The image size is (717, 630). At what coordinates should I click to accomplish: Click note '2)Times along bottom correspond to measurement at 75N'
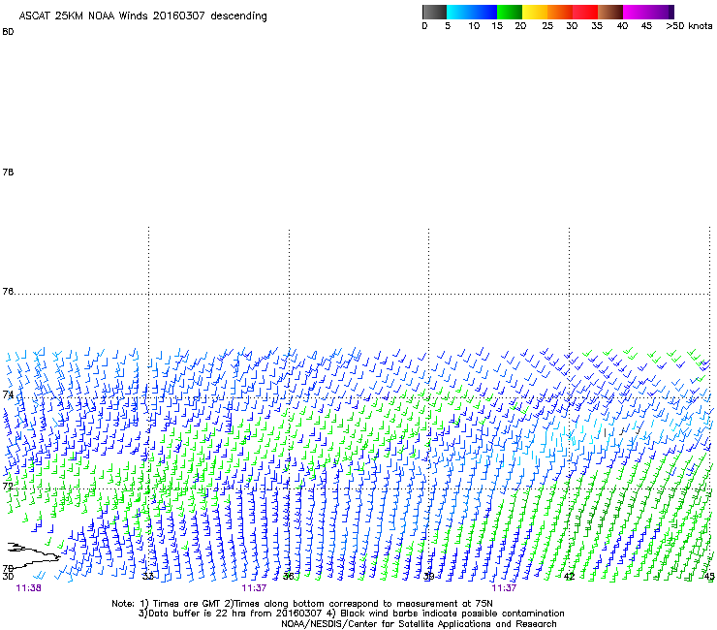pyautogui.click(x=358, y=604)
